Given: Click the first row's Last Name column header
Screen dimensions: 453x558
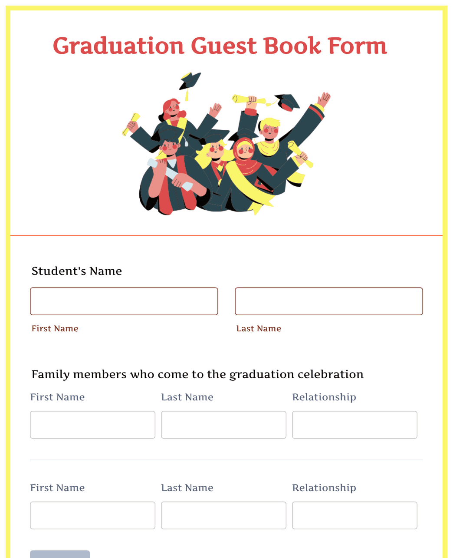Looking at the screenshot, I should pyautogui.click(x=187, y=397).
